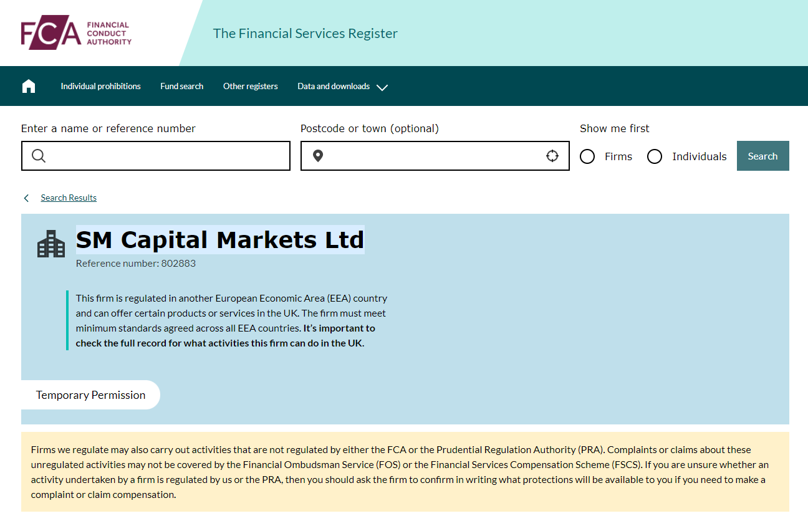Click The Financial Services Register title
808x526 pixels.
305,34
